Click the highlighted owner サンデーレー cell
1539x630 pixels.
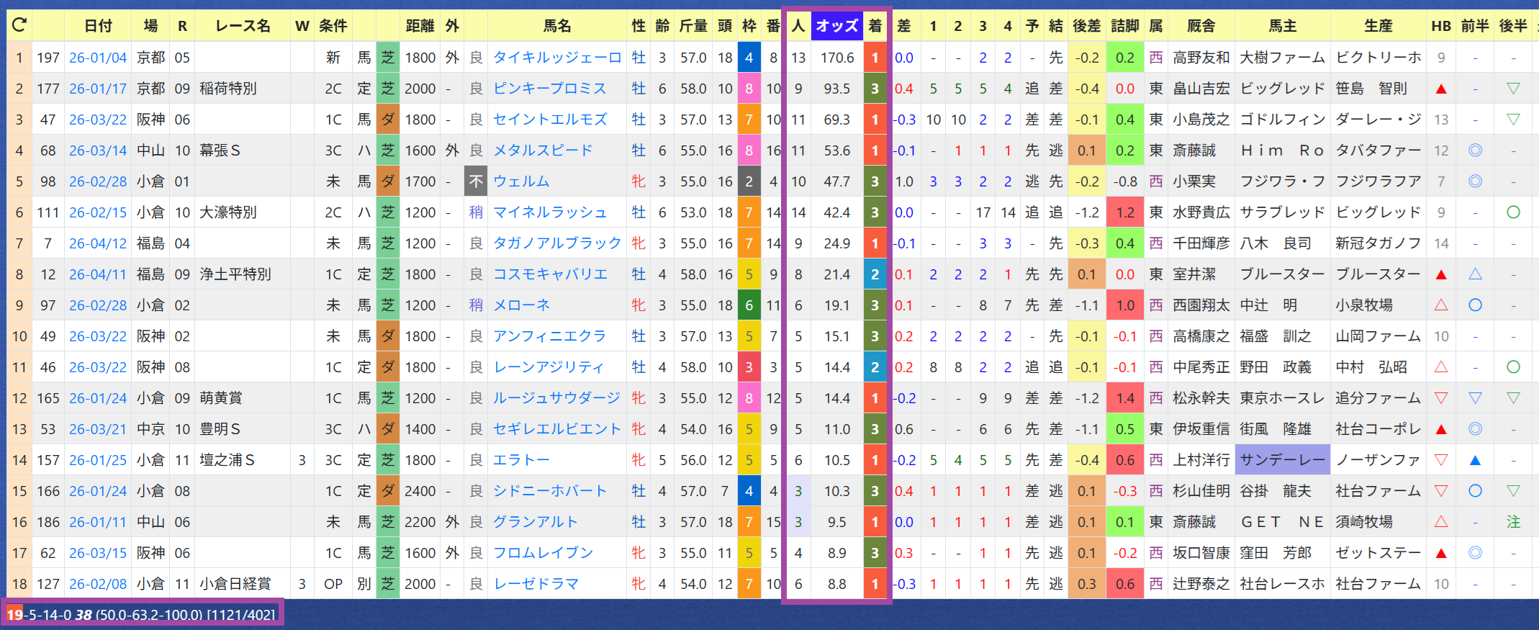pos(1282,460)
